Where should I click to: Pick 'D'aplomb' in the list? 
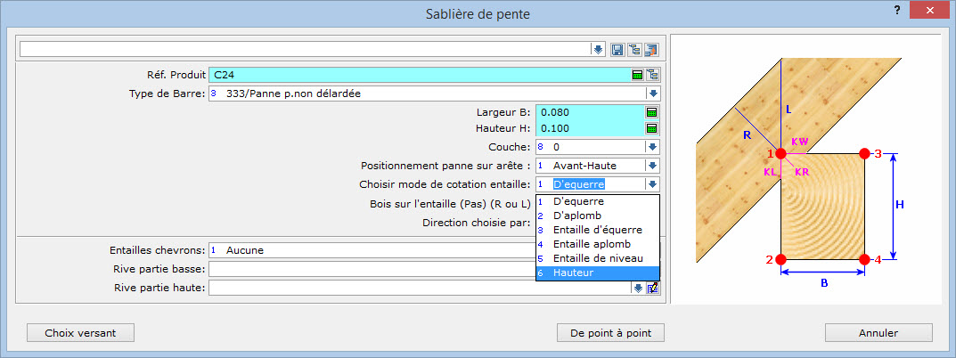pos(597,216)
